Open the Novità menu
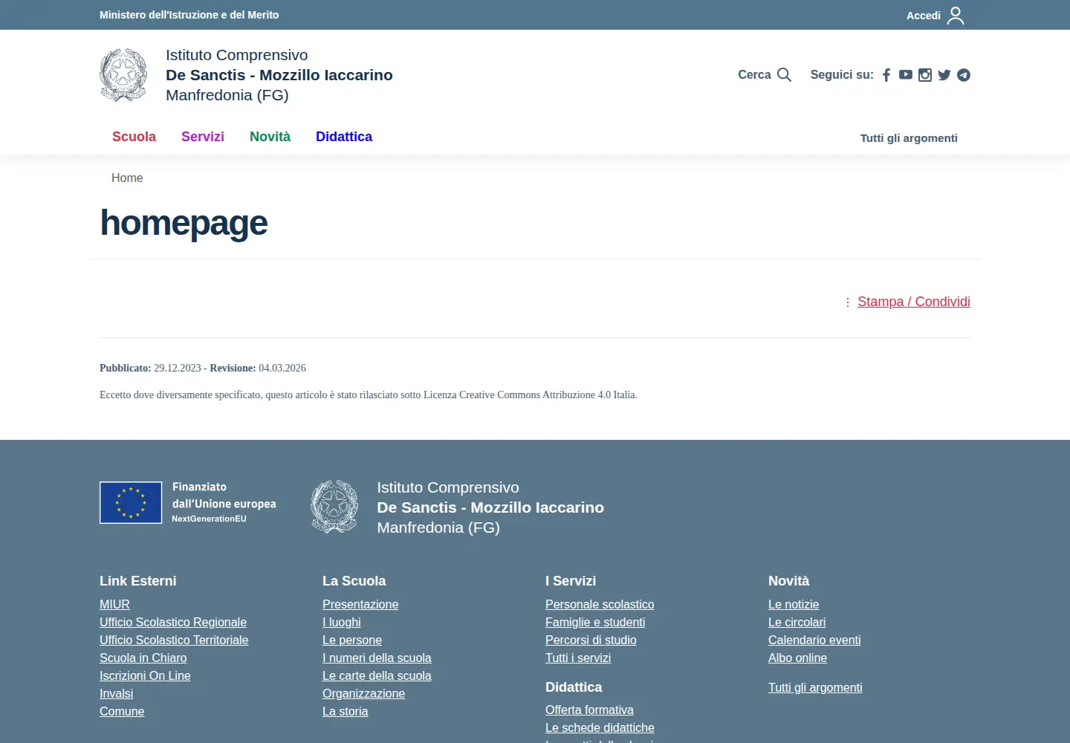 pos(270,137)
